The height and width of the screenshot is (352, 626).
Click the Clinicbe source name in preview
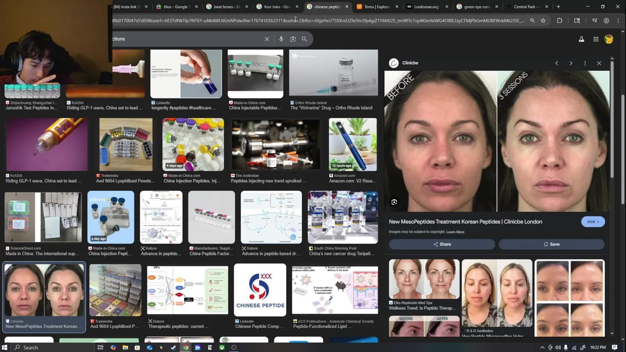point(410,63)
